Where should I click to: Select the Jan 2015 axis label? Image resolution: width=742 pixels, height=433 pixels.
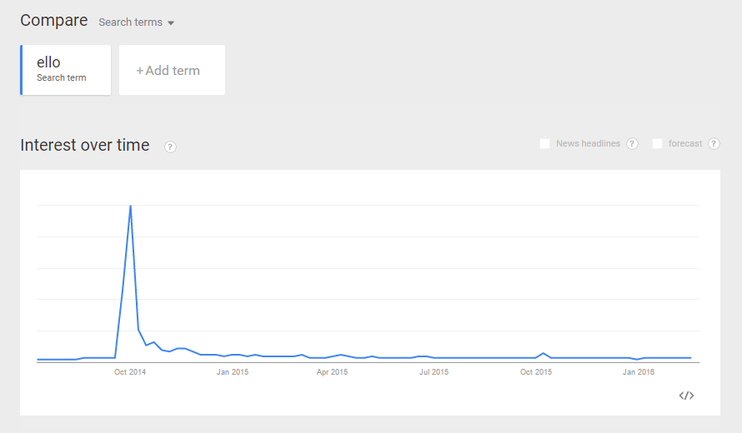(233, 372)
